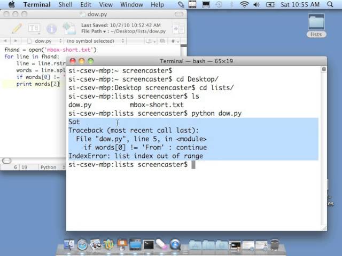Click line number 6 in editor status bar
The image size is (342, 256).
(x=15, y=167)
